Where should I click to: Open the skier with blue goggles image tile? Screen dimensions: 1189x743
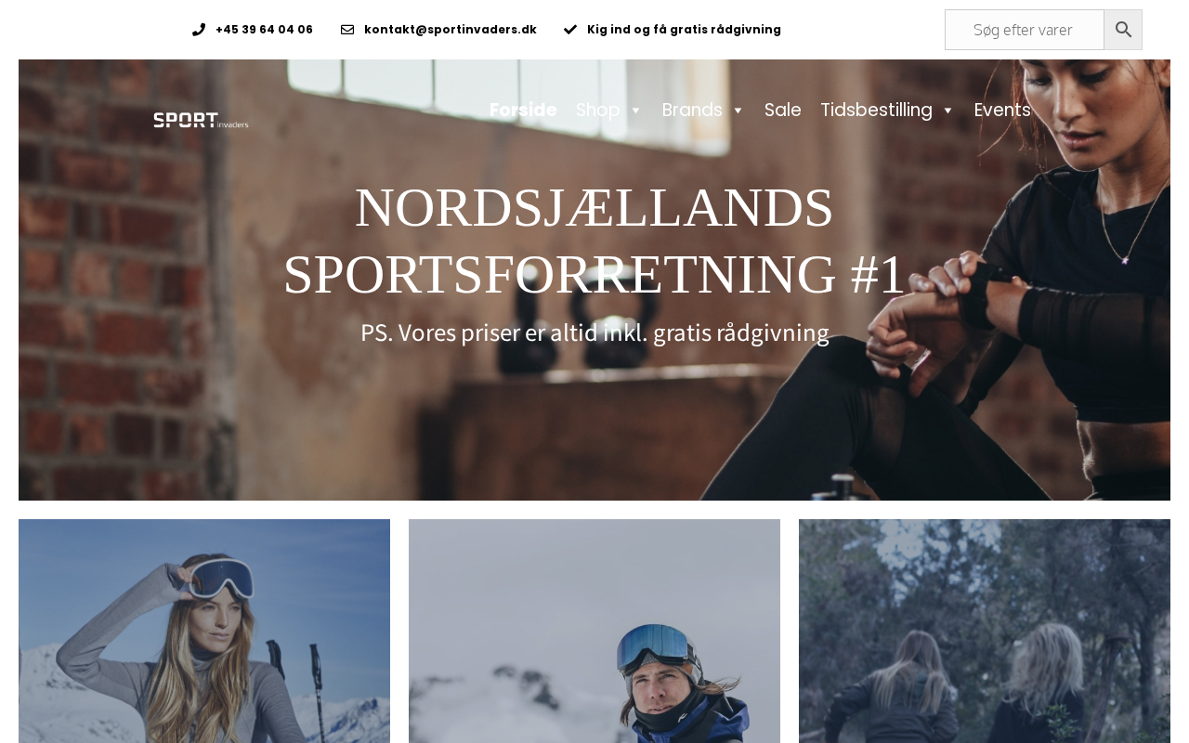coord(594,632)
